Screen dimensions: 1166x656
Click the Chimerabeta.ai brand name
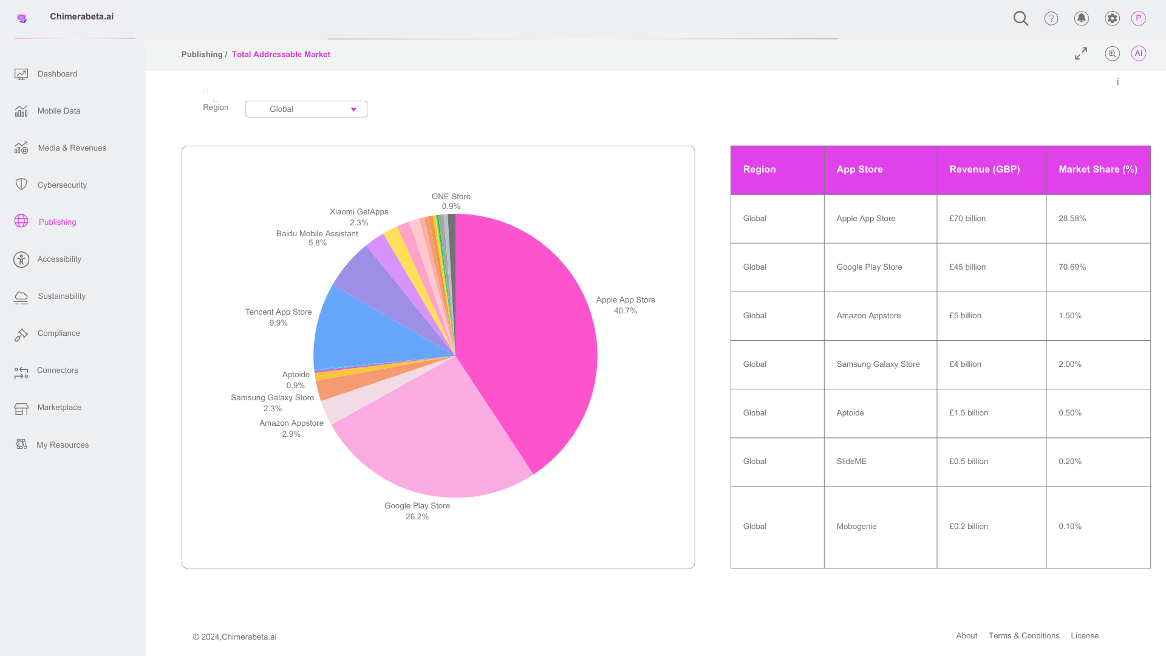(81, 17)
